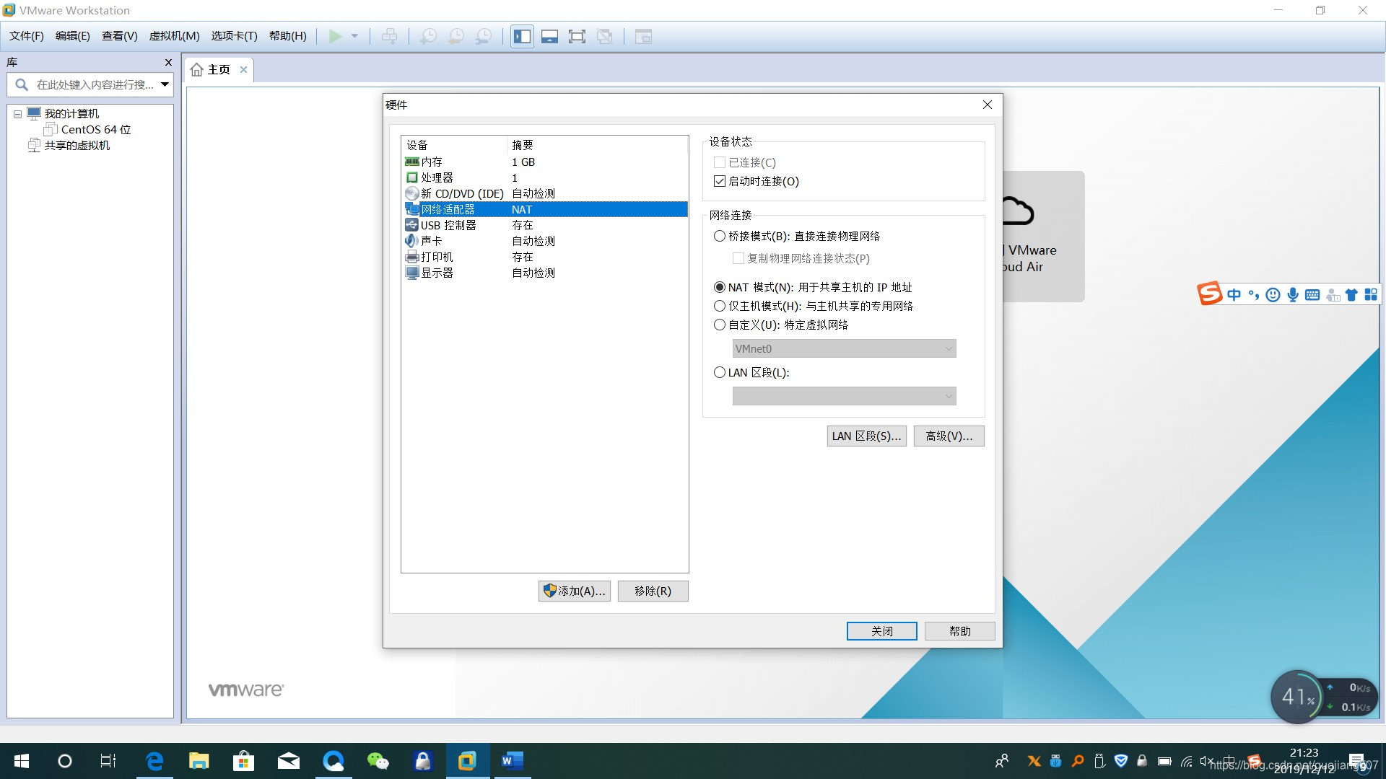Click the revert to snapshot icon
The width and height of the screenshot is (1386, 779).
[456, 36]
